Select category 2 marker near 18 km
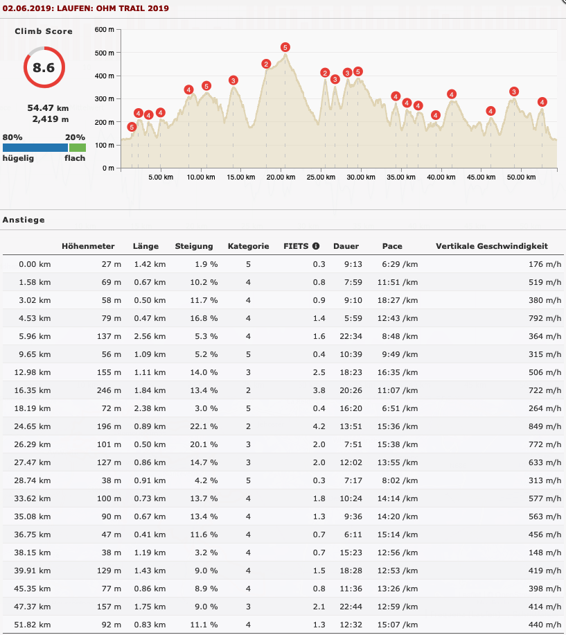The height and width of the screenshot is (635, 566). (x=266, y=64)
